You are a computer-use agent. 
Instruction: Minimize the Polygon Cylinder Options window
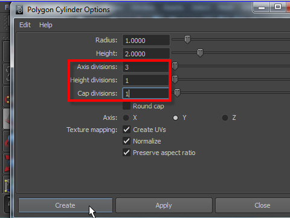(x=262, y=8)
